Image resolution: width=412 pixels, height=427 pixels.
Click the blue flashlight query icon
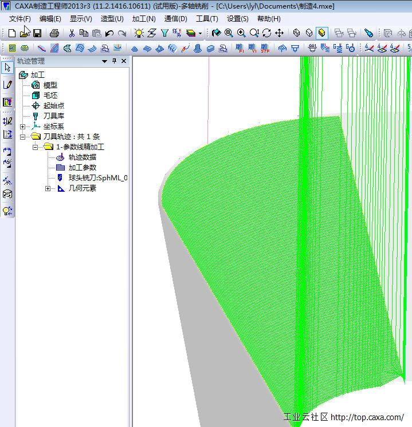pos(368,33)
